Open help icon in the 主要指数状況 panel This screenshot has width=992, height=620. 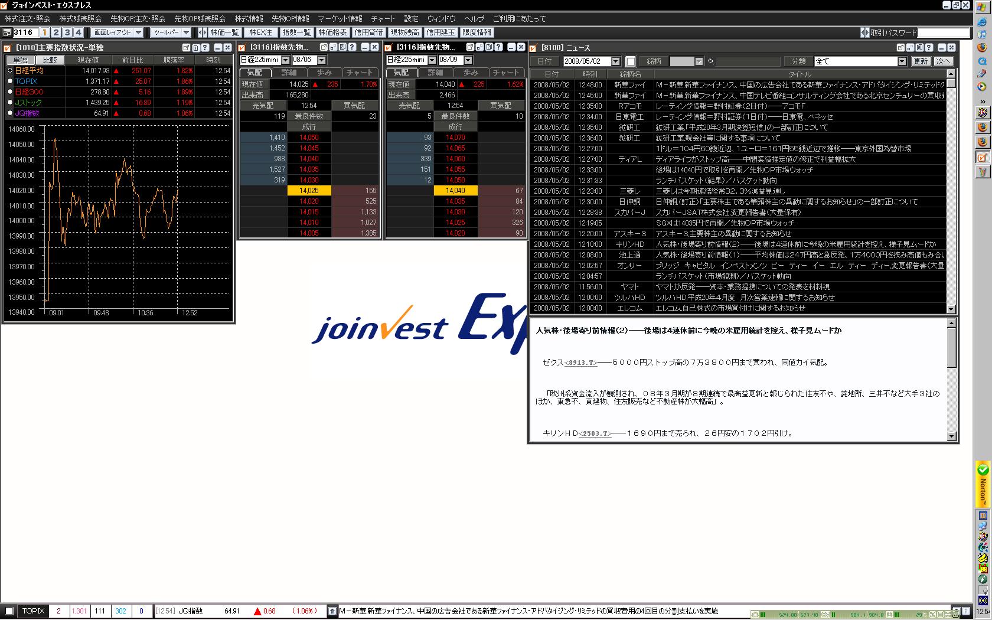point(205,48)
